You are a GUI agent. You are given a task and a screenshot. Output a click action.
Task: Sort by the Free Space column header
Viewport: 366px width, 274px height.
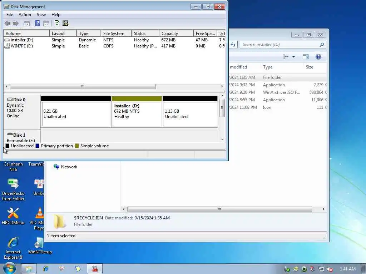click(x=205, y=33)
